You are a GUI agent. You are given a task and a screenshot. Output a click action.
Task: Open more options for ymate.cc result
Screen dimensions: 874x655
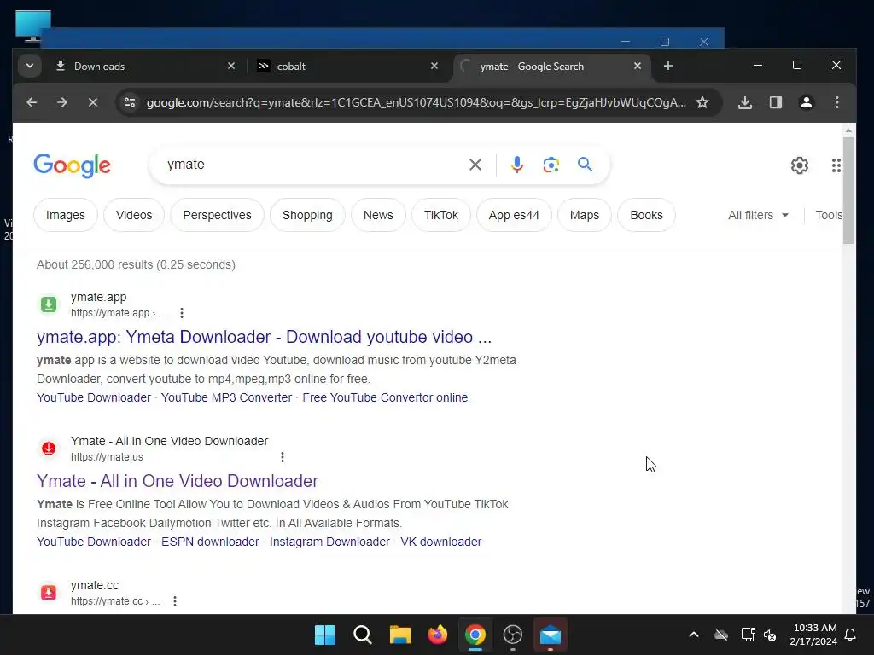[x=175, y=601]
